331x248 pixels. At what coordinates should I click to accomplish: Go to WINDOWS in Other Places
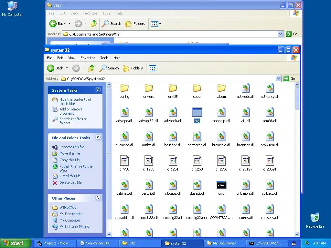coord(68,207)
